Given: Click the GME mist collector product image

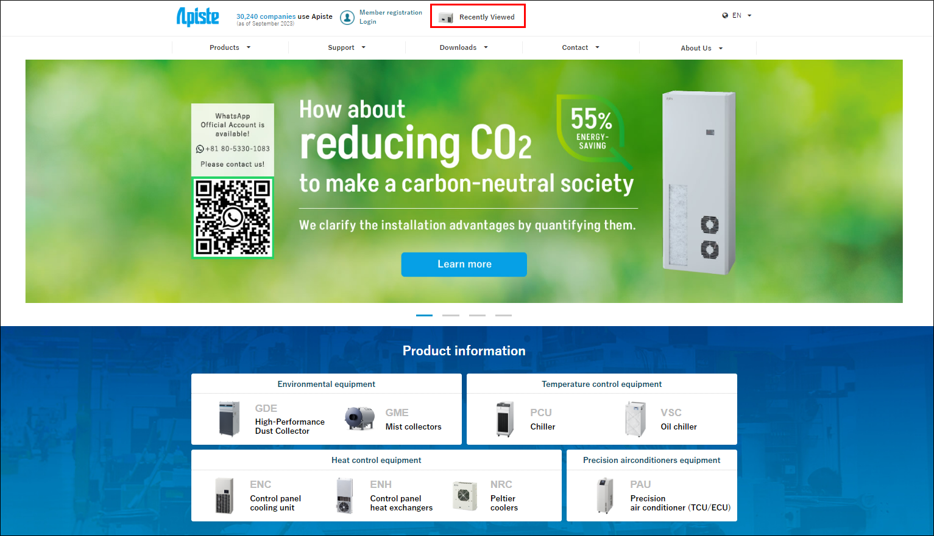Looking at the screenshot, I should (359, 419).
